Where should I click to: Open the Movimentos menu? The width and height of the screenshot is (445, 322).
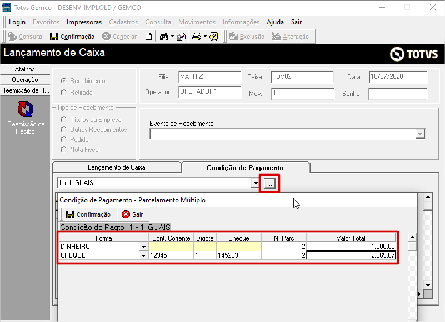click(197, 22)
